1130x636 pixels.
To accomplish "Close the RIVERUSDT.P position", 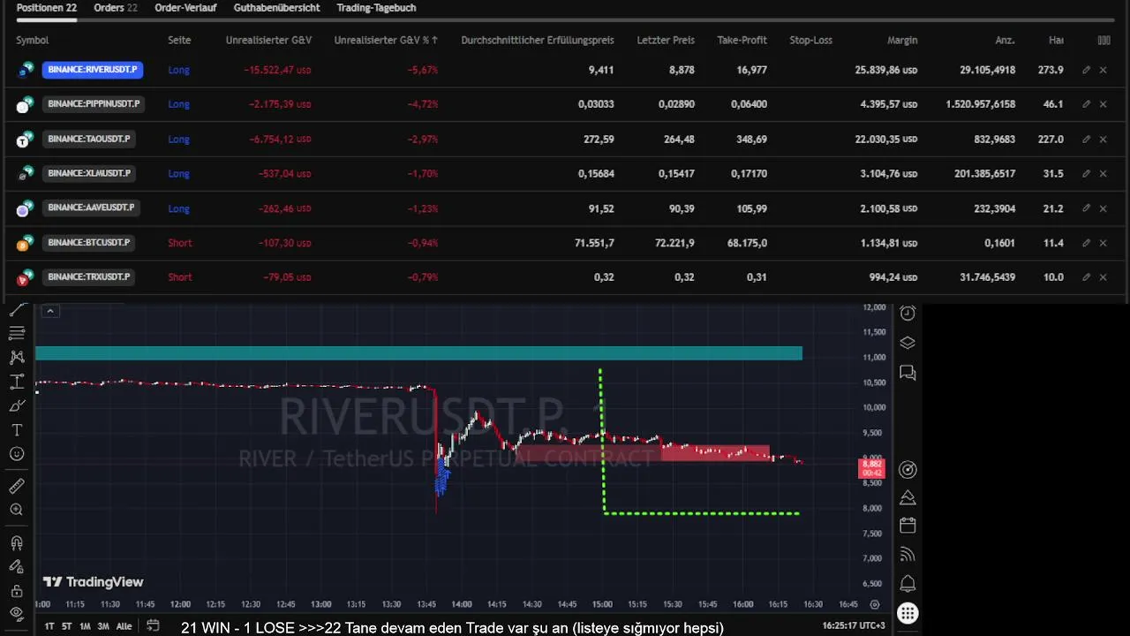I will coord(1104,70).
